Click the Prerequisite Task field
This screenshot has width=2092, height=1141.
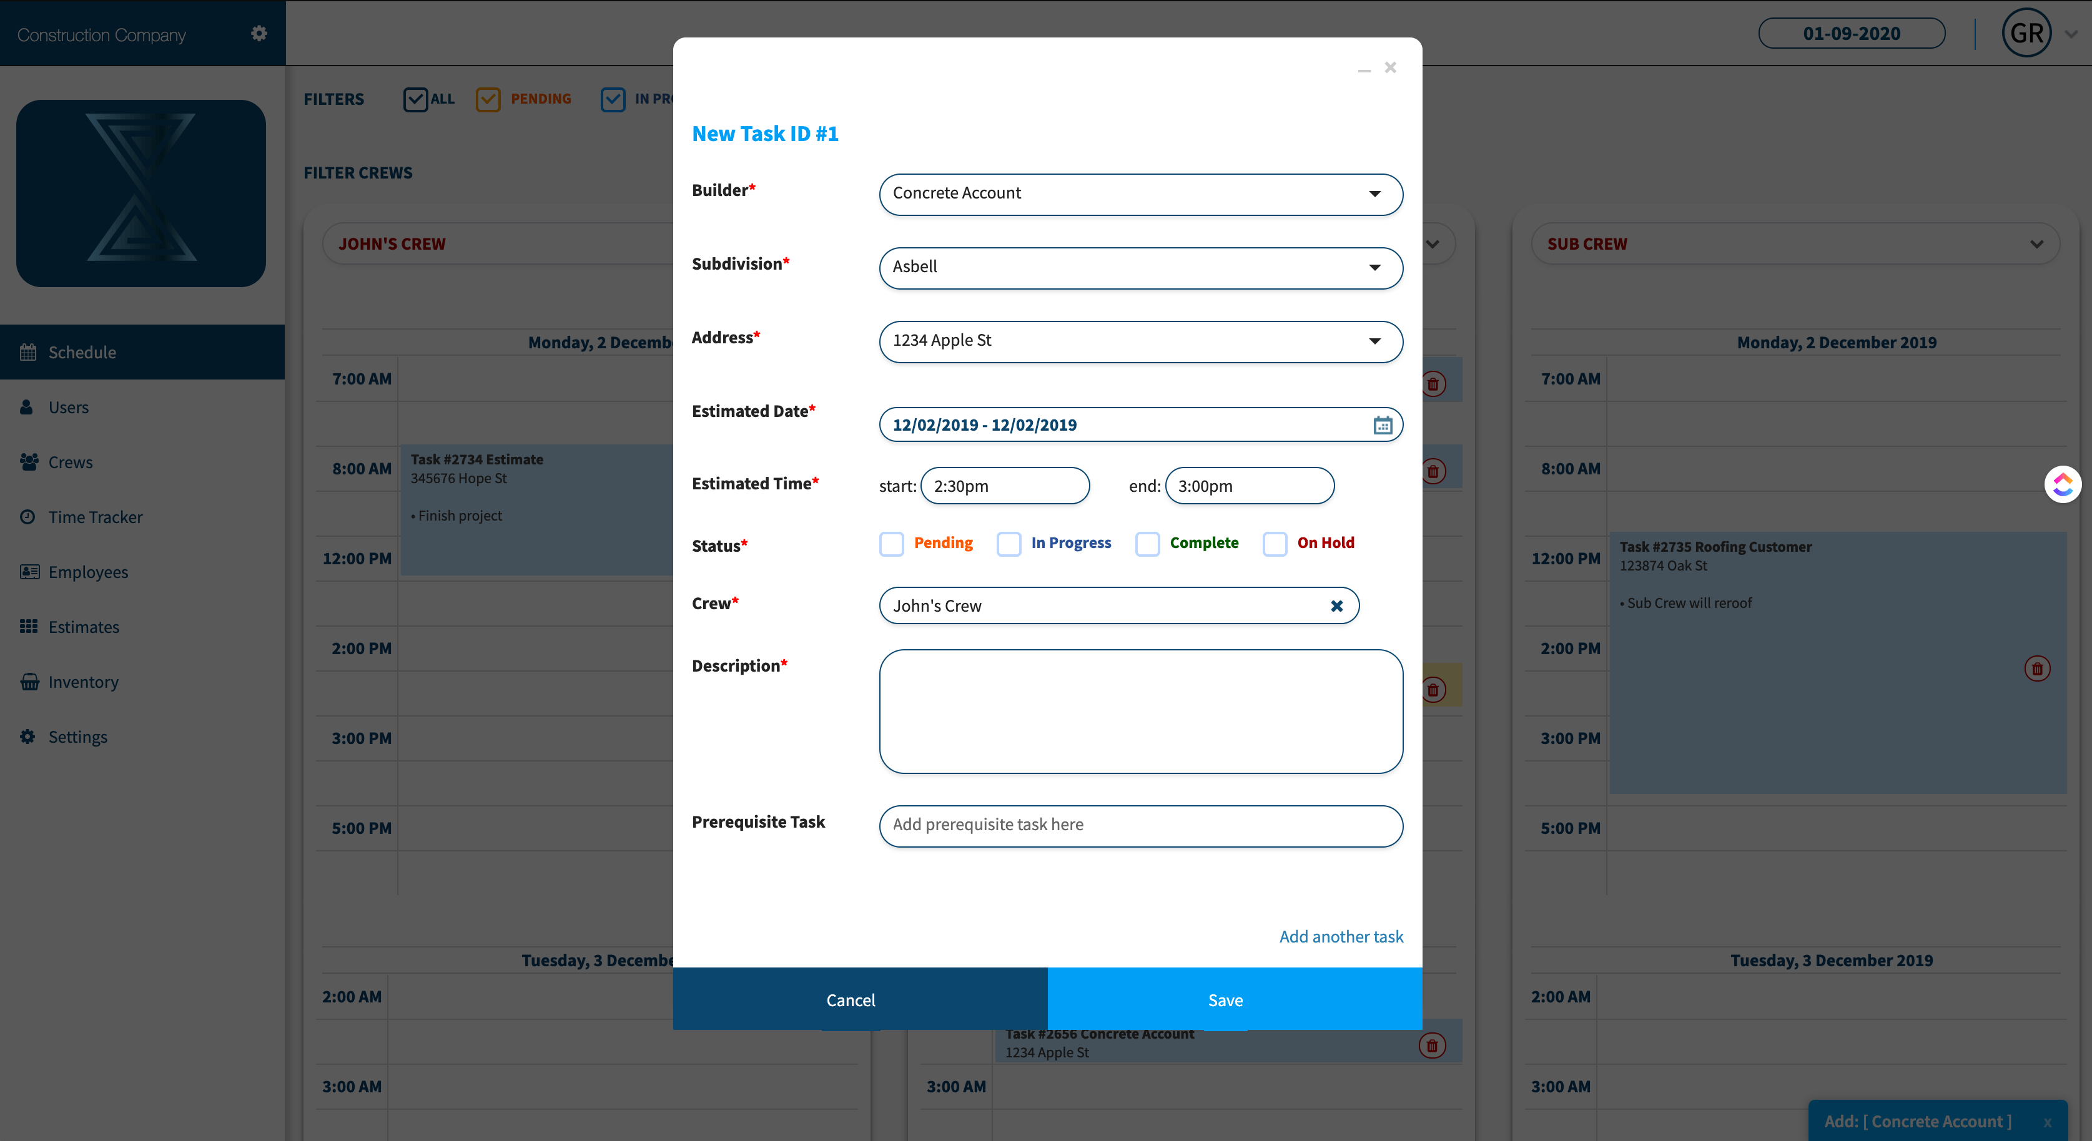coord(1141,826)
